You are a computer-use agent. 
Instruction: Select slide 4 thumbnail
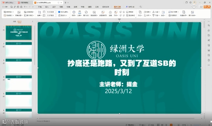[x=19, y=83]
